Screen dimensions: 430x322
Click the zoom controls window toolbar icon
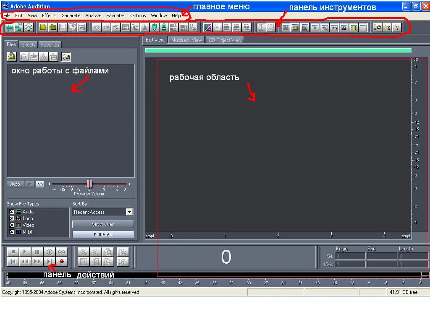[x=325, y=28]
